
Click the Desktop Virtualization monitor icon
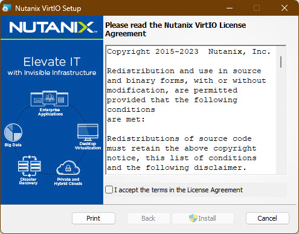(88, 132)
